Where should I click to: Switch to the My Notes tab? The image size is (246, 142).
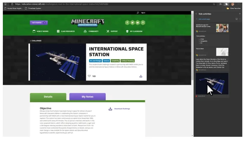88,97
